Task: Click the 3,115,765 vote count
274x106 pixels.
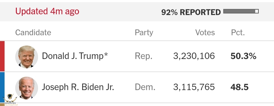Action: pos(194,87)
